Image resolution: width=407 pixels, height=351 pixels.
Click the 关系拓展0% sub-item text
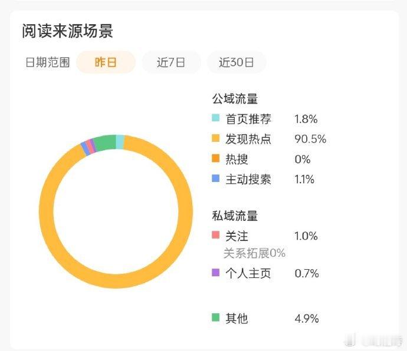(254, 253)
